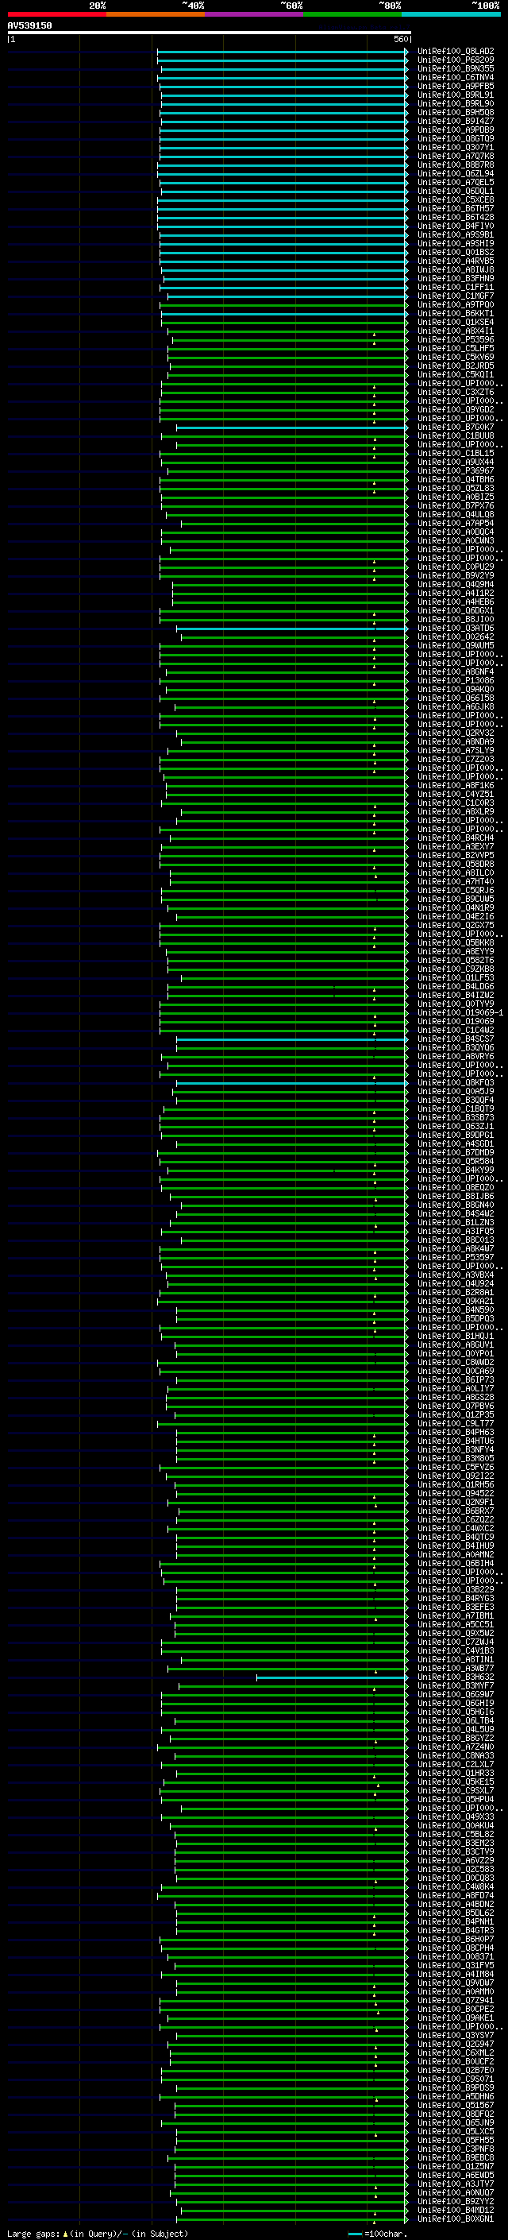Select hit label UniRef100_B3CTV9
Viewport: 508px width, 2240px height.
point(455,1852)
